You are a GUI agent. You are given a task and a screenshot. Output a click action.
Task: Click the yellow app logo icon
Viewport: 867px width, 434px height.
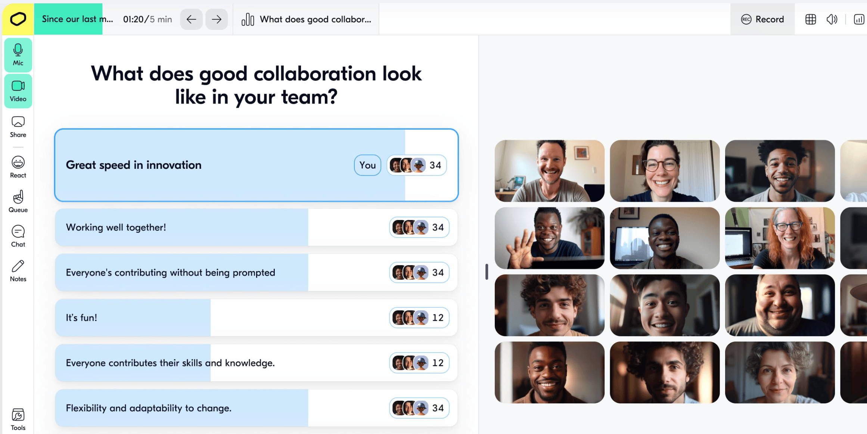(x=18, y=19)
